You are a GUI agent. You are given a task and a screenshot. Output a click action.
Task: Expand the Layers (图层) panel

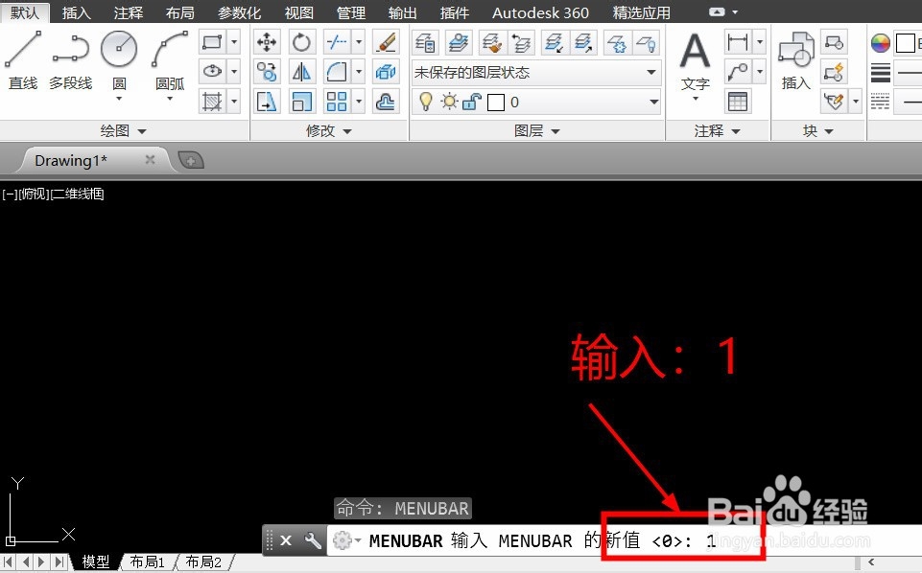tap(537, 131)
